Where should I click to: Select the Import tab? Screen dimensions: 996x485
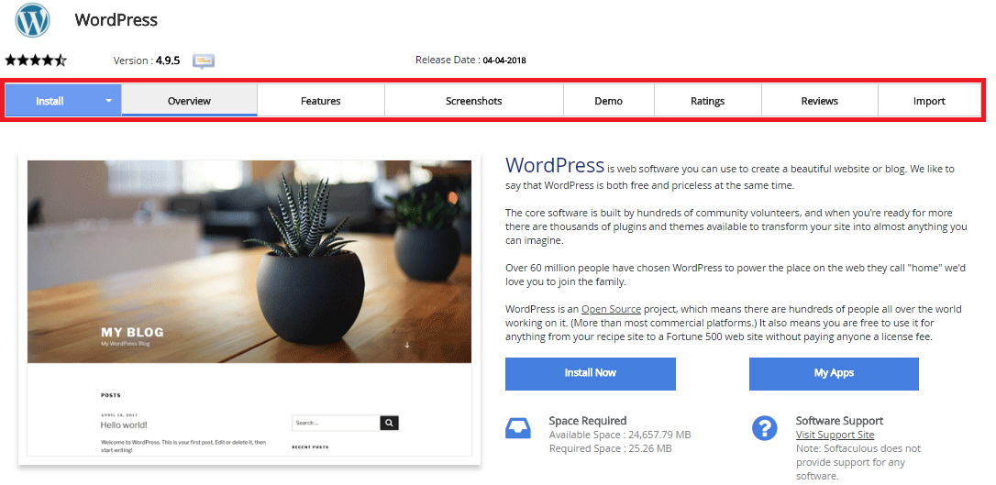pyautogui.click(x=929, y=100)
